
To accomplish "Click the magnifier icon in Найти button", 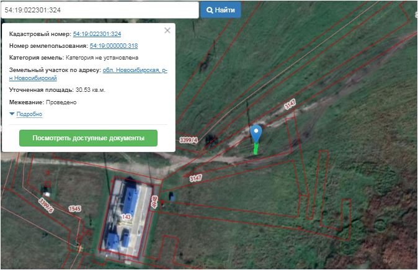I will pos(210,11).
